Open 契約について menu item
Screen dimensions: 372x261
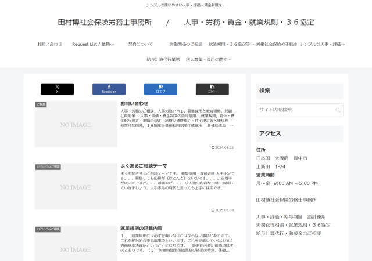pos(141,44)
